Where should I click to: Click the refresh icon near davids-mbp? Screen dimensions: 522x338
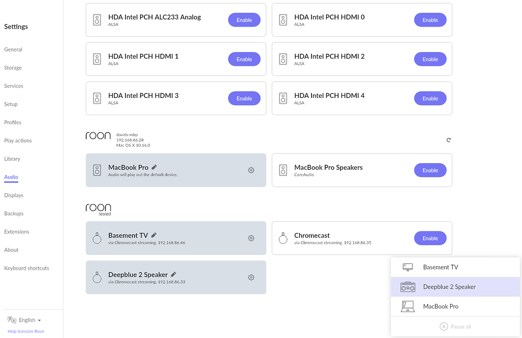pyautogui.click(x=449, y=140)
